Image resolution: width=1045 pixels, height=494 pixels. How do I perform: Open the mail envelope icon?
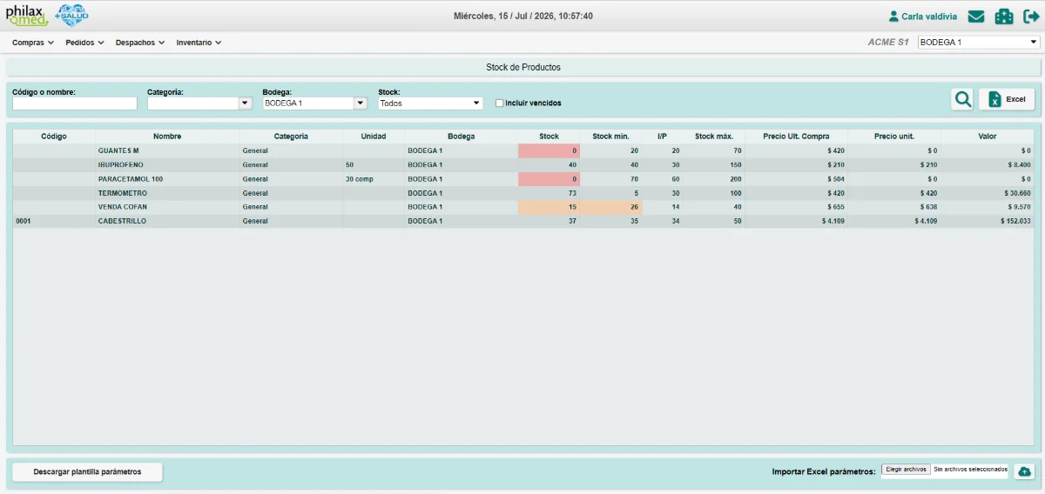tap(976, 17)
